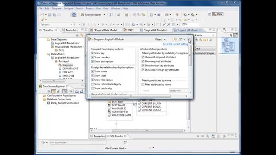Toggle Show required attributes checkbox
This screenshot has width=276, height=155.
click(x=143, y=61)
